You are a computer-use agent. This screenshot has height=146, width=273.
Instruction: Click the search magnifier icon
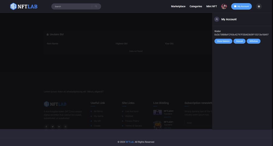(x=96, y=7)
